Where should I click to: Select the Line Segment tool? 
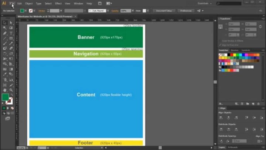4,38
